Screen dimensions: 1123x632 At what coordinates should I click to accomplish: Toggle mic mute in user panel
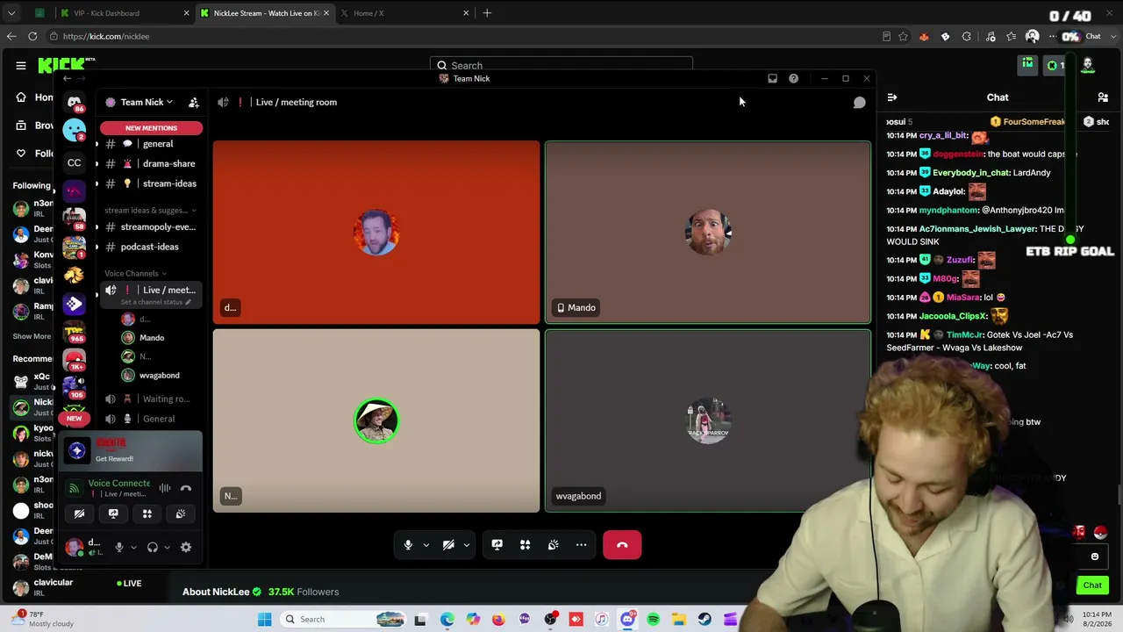pyautogui.click(x=119, y=548)
